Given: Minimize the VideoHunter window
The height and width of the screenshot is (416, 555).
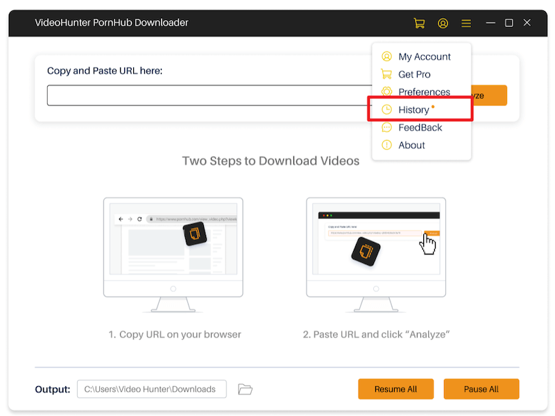Looking at the screenshot, I should click(490, 23).
